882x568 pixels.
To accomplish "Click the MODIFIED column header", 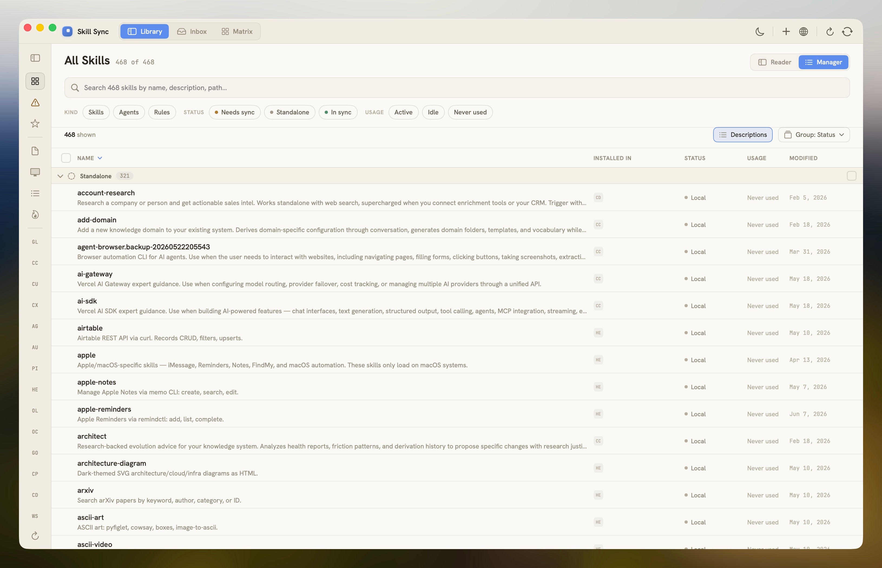I will point(803,158).
